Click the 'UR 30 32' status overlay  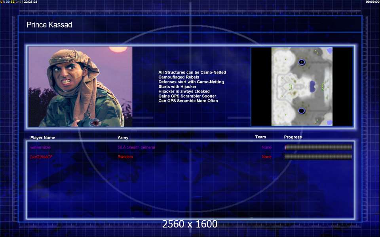[8, 2]
